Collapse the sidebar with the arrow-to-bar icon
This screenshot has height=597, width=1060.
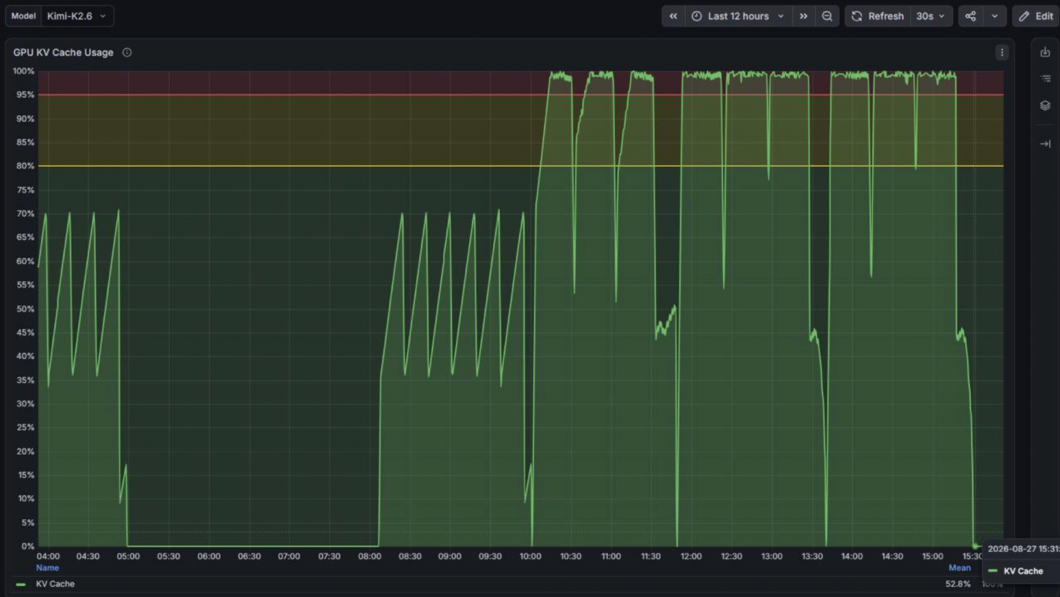[1045, 143]
